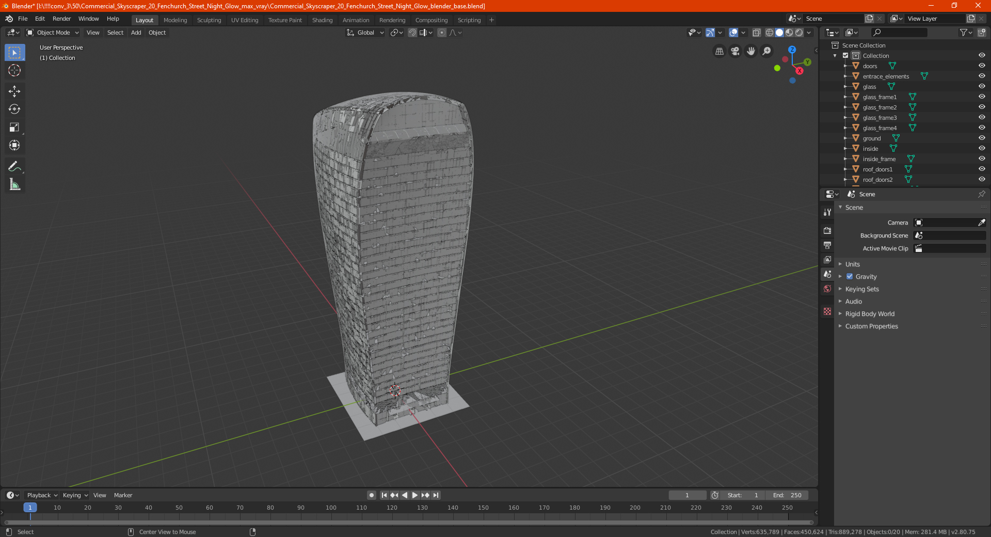991x537 pixels.
Task: Open the Global orientation dropdown
Action: (x=365, y=33)
